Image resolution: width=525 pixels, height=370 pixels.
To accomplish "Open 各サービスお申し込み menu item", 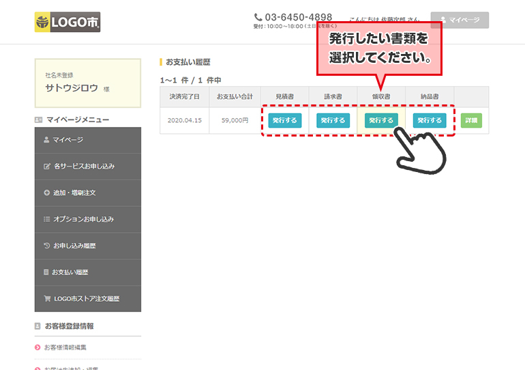I will coord(88,167).
